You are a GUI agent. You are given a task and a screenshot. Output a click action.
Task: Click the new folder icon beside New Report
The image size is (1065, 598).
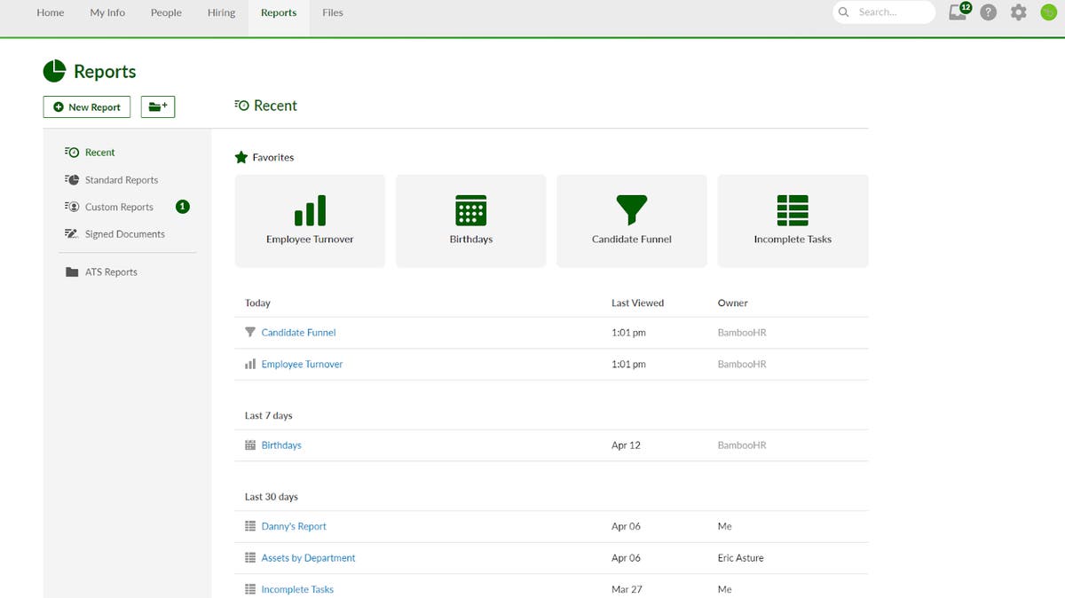point(157,106)
